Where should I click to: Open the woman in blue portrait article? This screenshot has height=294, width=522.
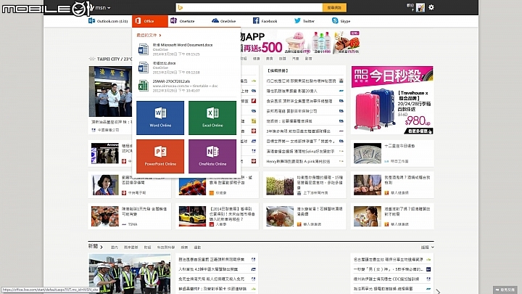pos(105,185)
